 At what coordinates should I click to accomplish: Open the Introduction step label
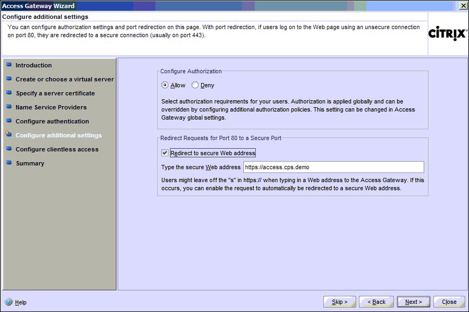click(x=33, y=65)
